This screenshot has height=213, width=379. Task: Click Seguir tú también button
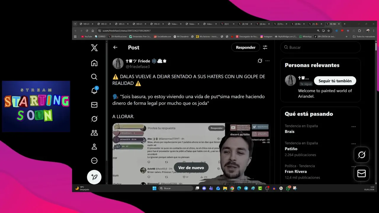(335, 81)
